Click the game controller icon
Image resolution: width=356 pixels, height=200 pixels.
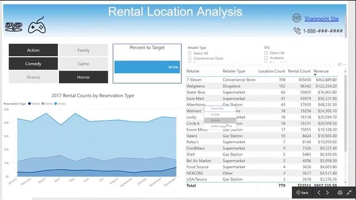37,25
